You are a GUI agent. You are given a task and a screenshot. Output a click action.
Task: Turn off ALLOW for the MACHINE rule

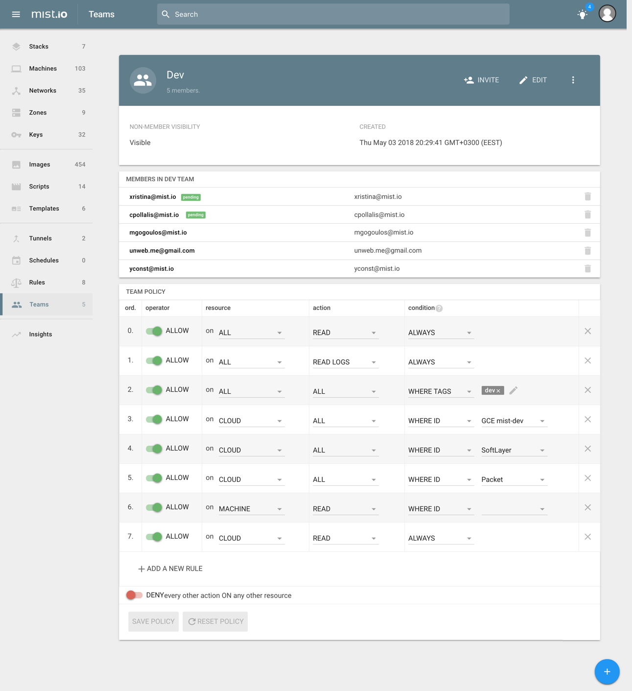155,507
